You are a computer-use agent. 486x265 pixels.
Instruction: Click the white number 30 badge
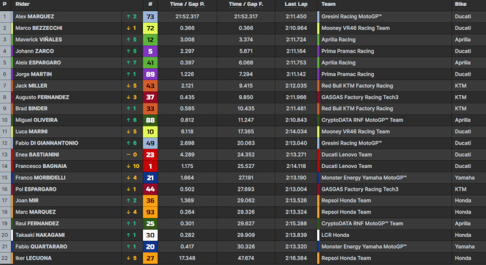[150, 235]
